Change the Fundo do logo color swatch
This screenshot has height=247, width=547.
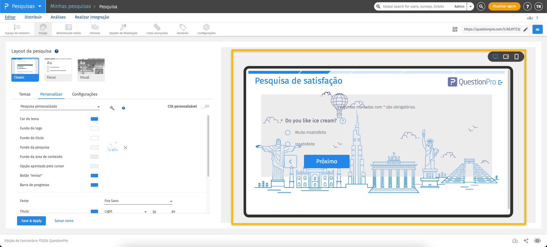[x=94, y=128]
